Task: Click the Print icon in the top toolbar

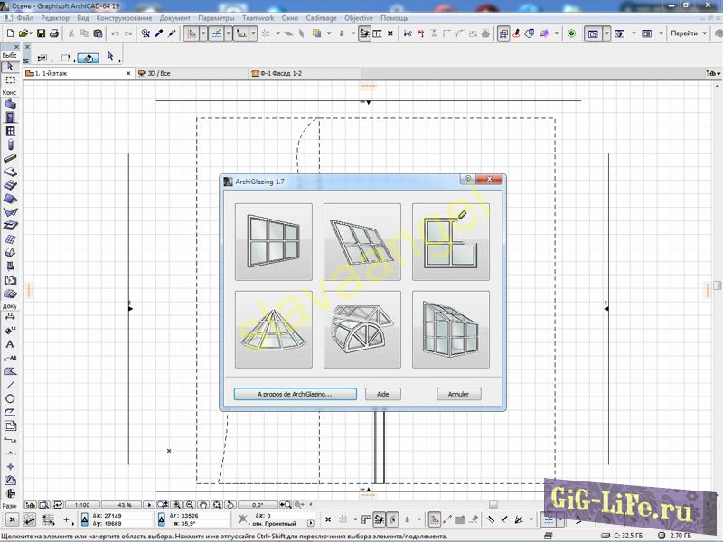Action: click(x=54, y=33)
